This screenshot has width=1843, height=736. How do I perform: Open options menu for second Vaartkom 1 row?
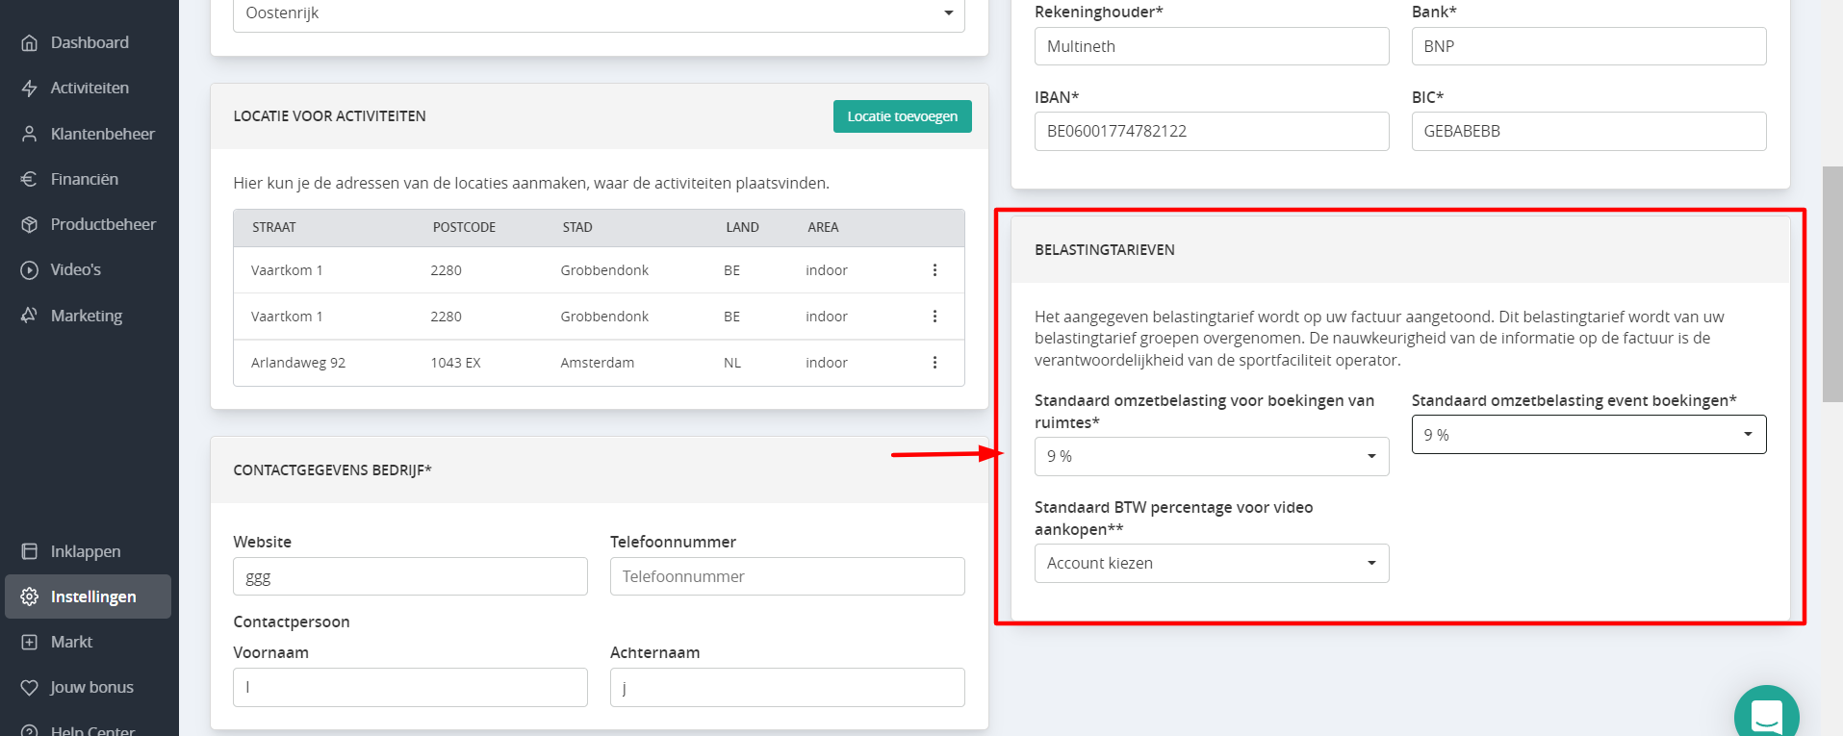coord(934,317)
